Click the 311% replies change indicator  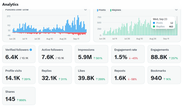pyautogui.click(x=63, y=79)
